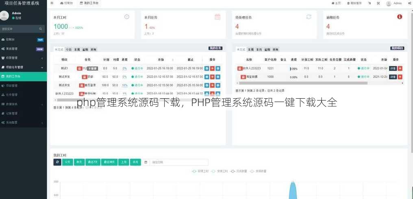Click refresh icon on 待处理任务 card
Viewport: 413px width, 199px height.
click(x=309, y=17)
